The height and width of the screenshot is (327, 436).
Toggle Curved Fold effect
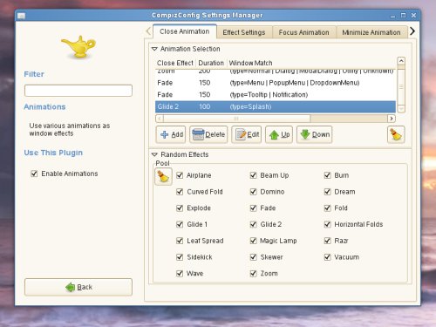pos(180,192)
